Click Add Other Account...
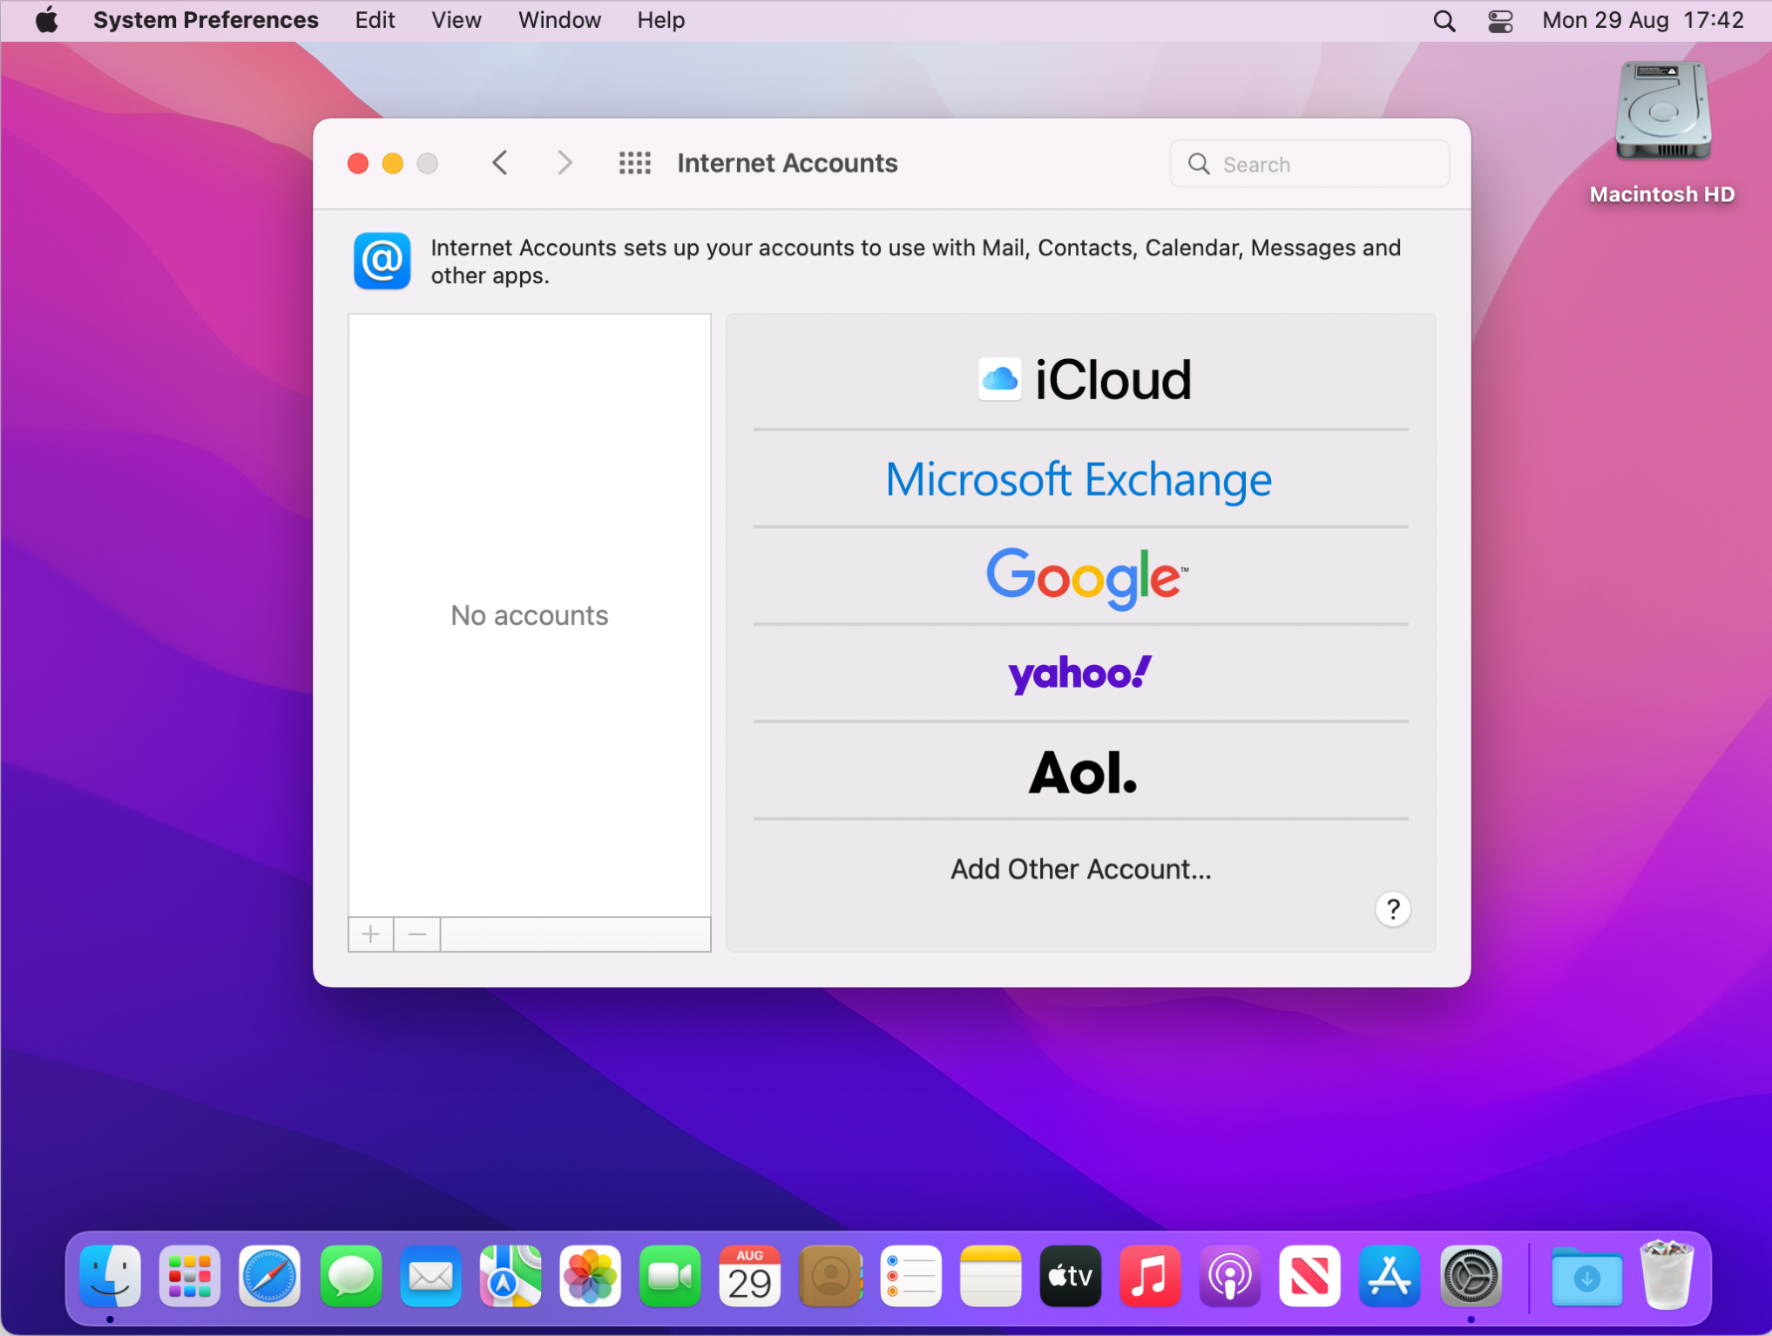This screenshot has width=1772, height=1336. click(1080, 869)
